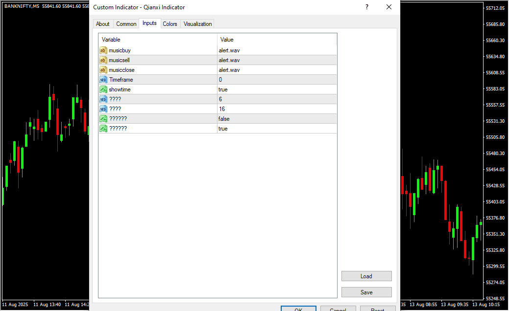Open the Common tab

pos(126,24)
